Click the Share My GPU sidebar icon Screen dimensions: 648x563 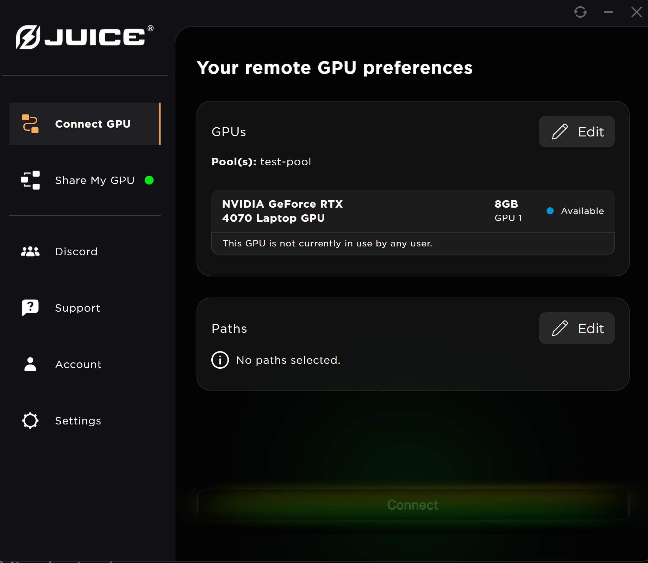pos(30,180)
